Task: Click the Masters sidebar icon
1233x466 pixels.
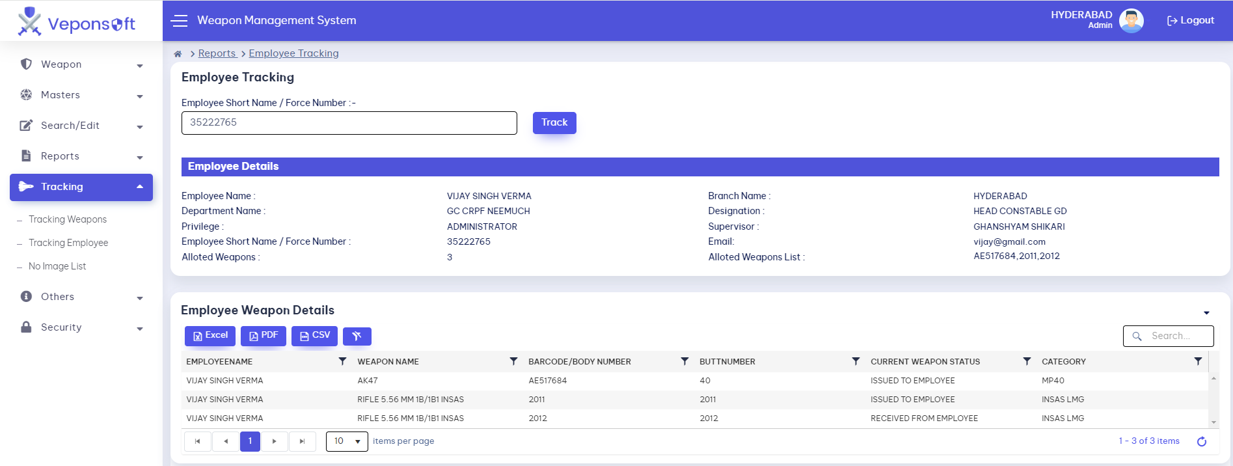Action: [x=26, y=94]
